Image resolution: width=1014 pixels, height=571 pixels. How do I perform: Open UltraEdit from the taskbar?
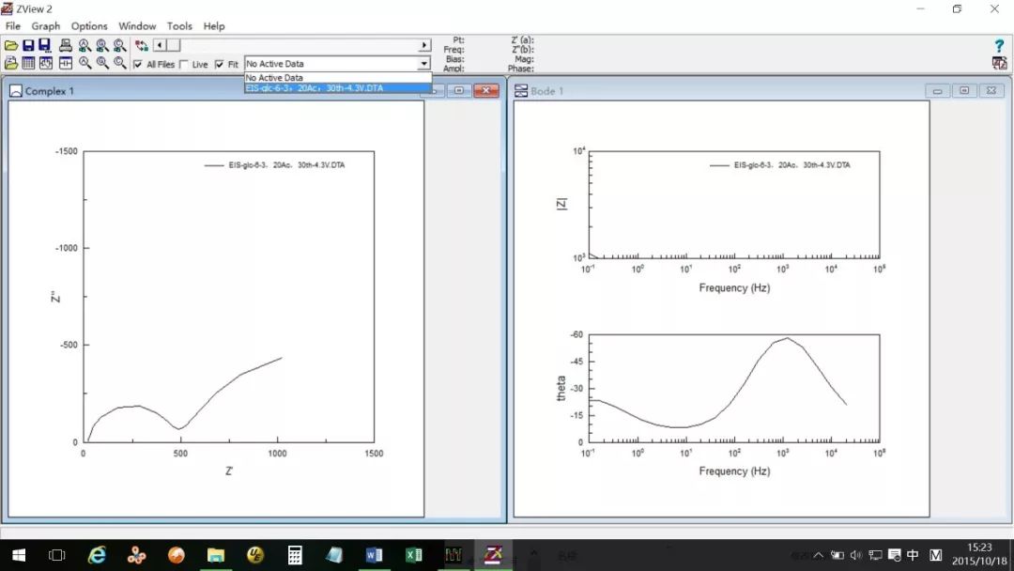pyautogui.click(x=255, y=555)
